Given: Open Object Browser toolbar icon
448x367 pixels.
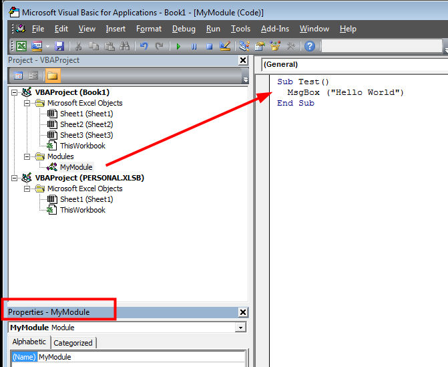Looking at the screenshot, I should pos(275,46).
